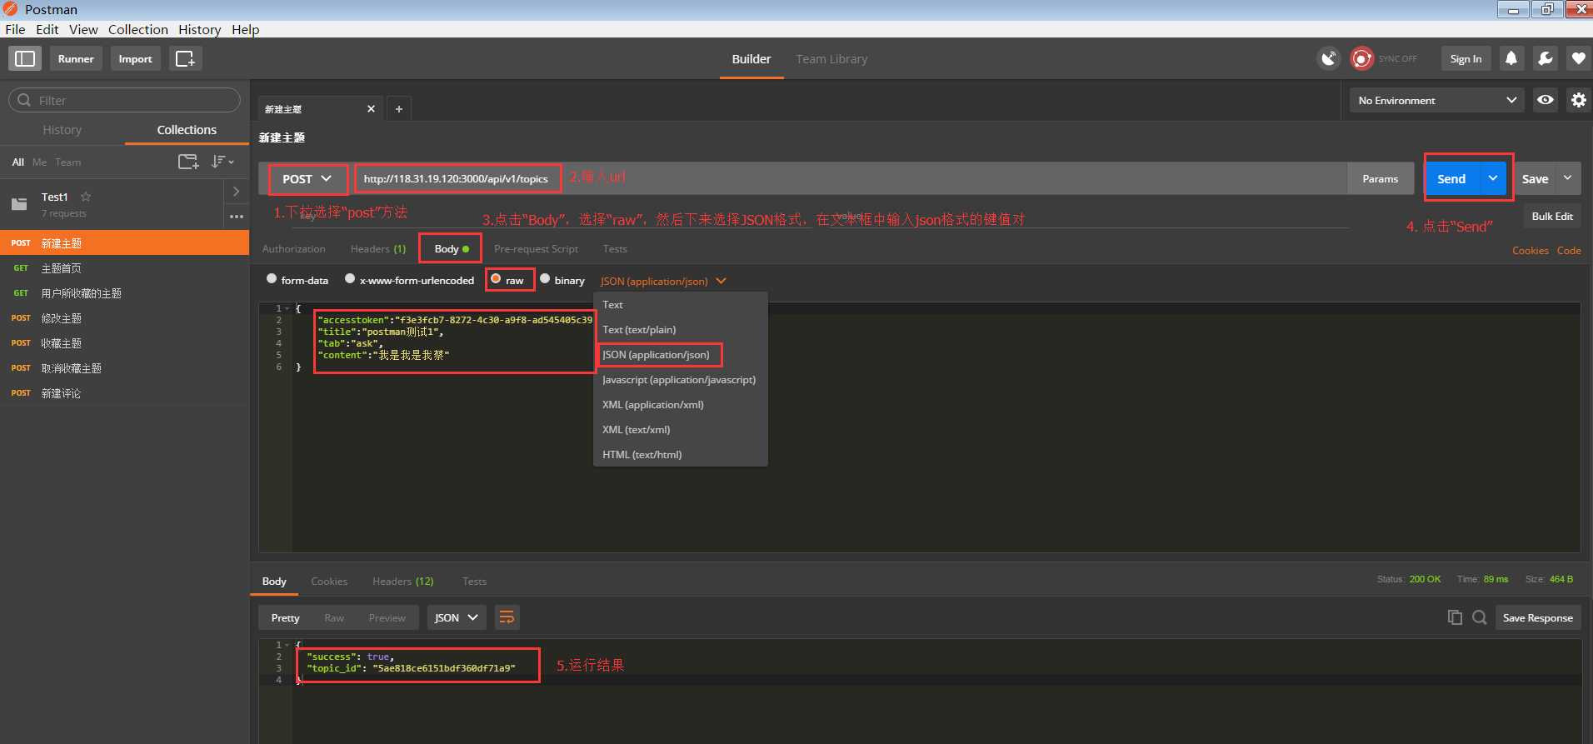This screenshot has height=744, width=1593.
Task: Click the Bulk Edit button
Action: coord(1552,216)
